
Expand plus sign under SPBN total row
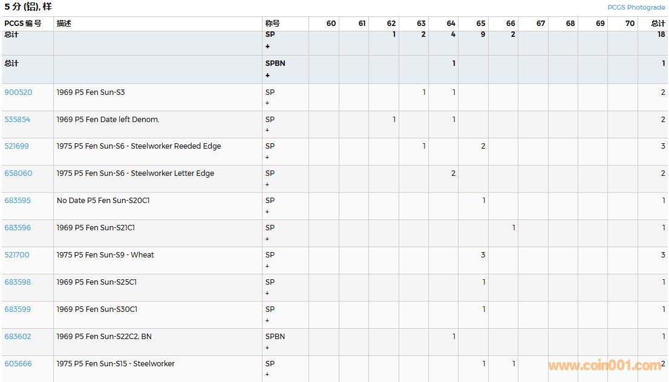(267, 76)
